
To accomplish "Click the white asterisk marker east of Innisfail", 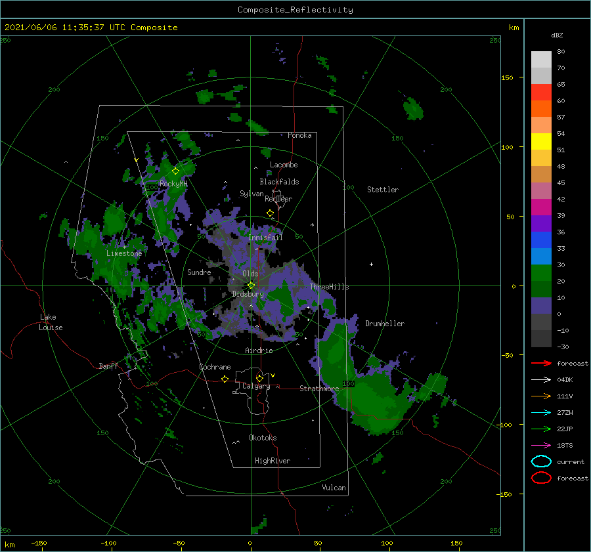I will click(x=312, y=225).
